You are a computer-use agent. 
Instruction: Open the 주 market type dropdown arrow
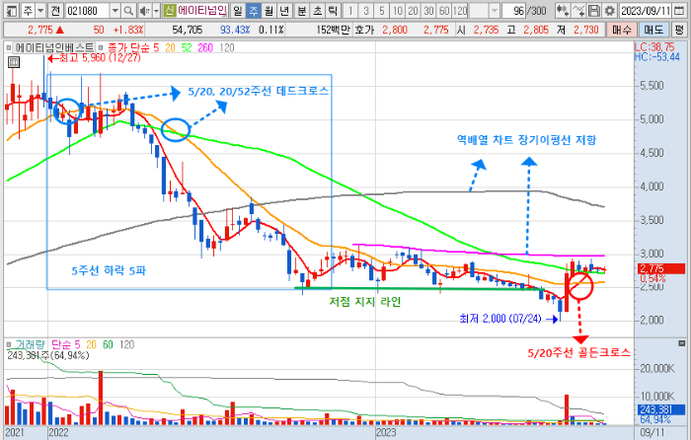(40, 10)
